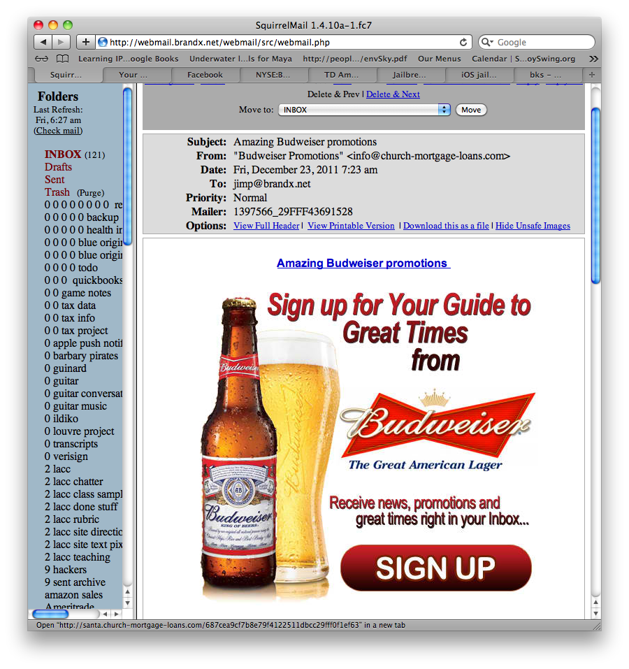The image size is (629, 669).
Task: Go back with the browser back arrow
Action: [x=43, y=42]
